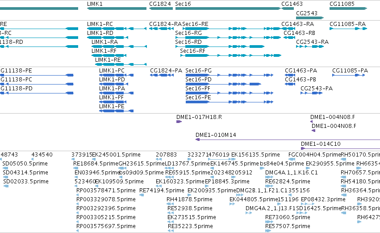Open the RE57507.5prime EST

[x=268, y=231]
